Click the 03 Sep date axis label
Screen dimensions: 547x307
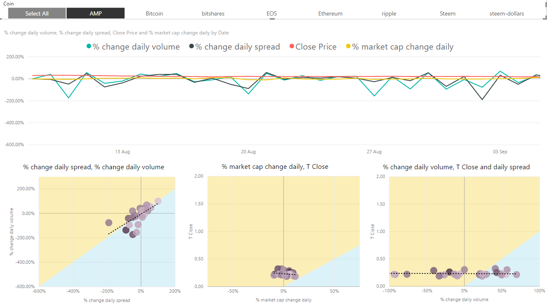point(500,152)
